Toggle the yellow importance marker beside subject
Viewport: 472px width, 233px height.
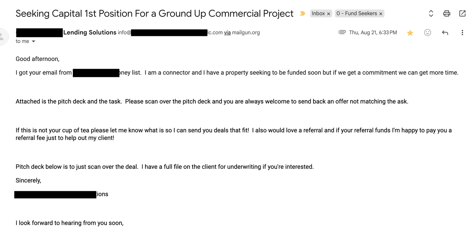303,13
